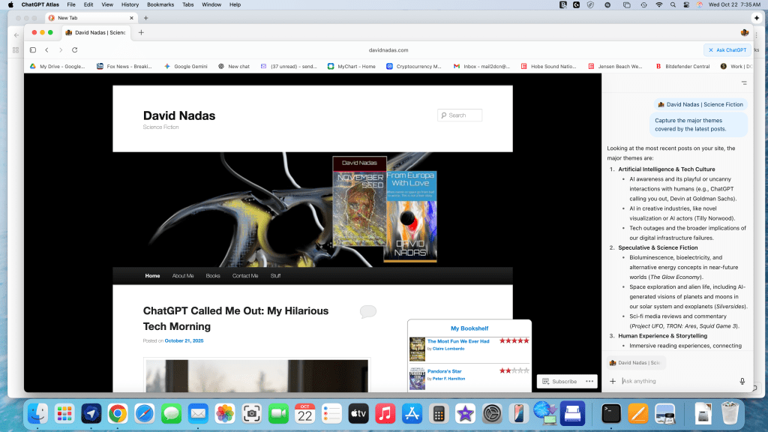Click the October 21, 2025 post date link

tap(184, 340)
